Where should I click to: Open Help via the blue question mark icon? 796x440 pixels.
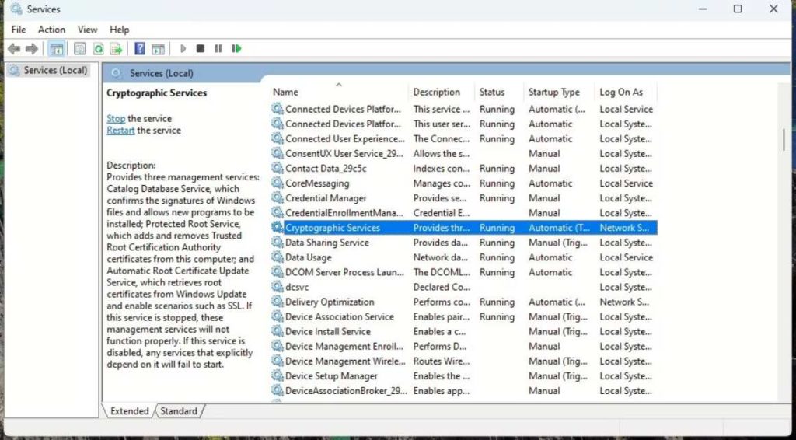(x=140, y=49)
